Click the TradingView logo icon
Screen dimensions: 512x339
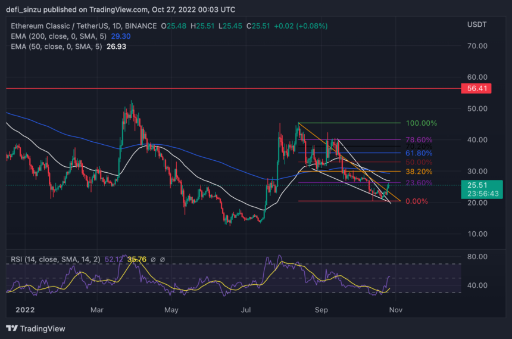tap(11, 328)
